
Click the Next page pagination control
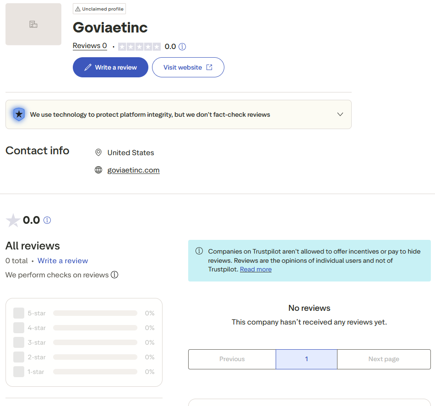pyautogui.click(x=383, y=359)
